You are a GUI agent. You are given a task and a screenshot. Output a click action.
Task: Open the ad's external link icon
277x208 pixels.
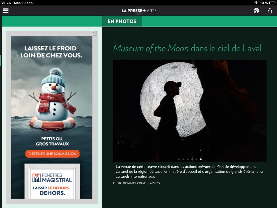pos(95,34)
